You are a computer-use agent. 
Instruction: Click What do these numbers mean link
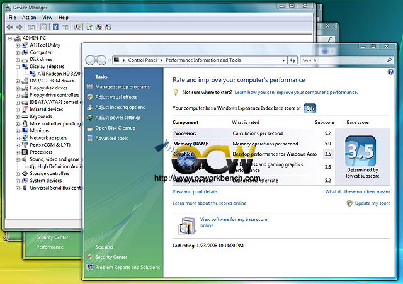tap(358, 191)
